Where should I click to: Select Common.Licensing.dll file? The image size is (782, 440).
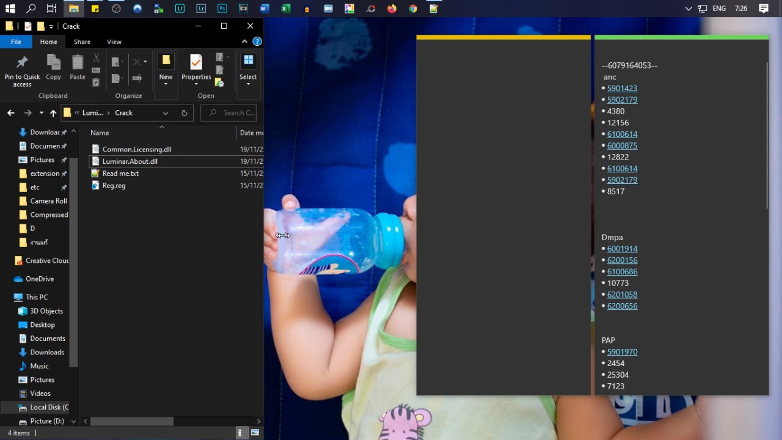click(x=137, y=149)
